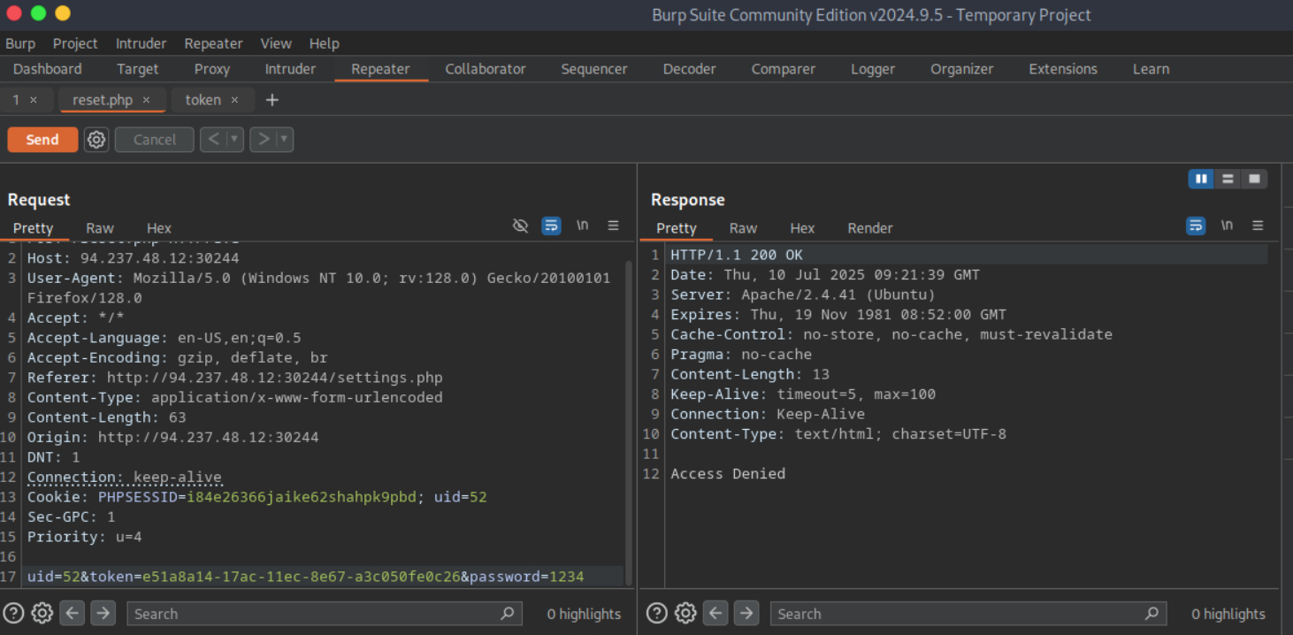Toggle show newlines \n in Response panel
This screenshot has width=1293, height=635.
pos(1227,226)
